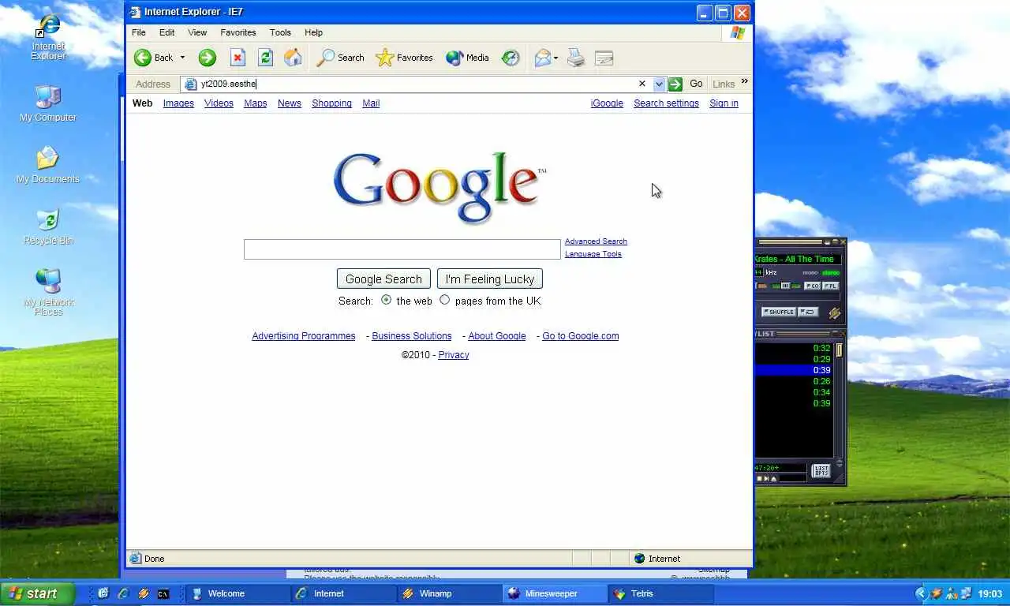The width and height of the screenshot is (1010, 606).
Task: Toggle Winamp PL playlist button
Action: [831, 286]
